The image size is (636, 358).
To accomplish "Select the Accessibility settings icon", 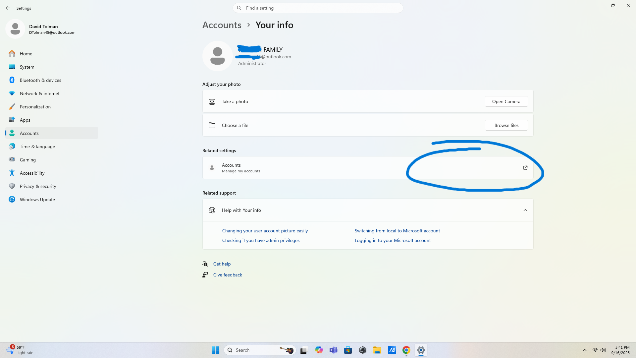I will 12,173.
